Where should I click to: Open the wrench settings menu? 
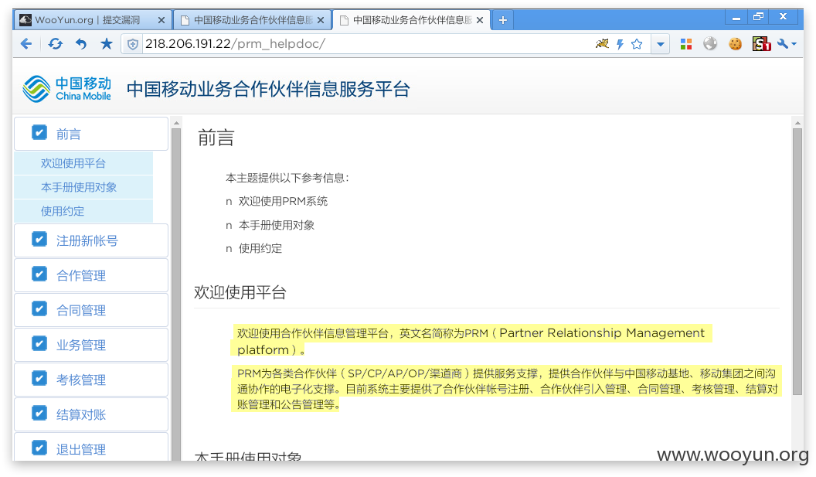787,44
